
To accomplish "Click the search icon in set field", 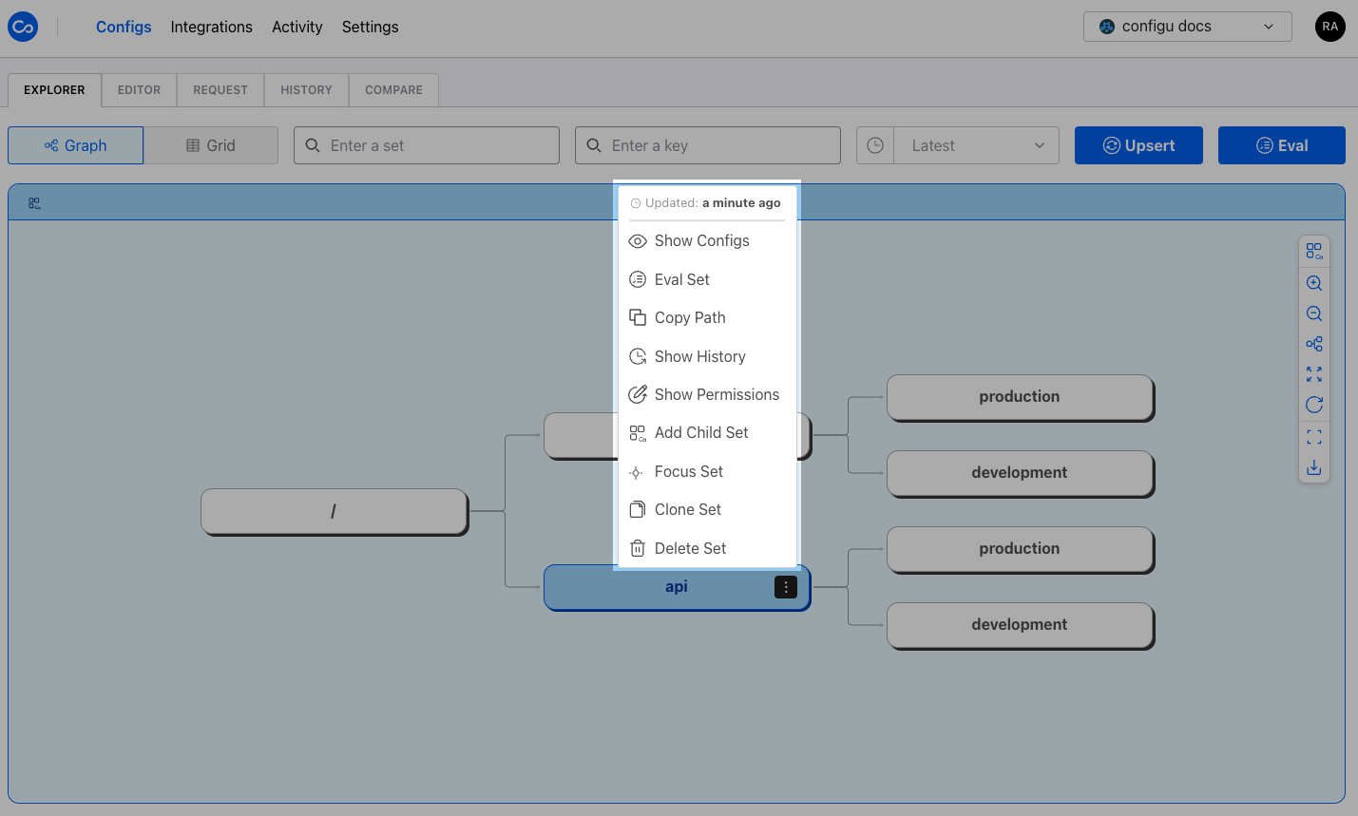I will [x=313, y=145].
